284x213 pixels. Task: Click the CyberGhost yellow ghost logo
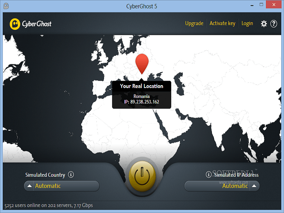(x=15, y=24)
